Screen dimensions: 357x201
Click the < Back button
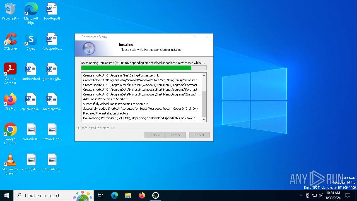coord(155,135)
